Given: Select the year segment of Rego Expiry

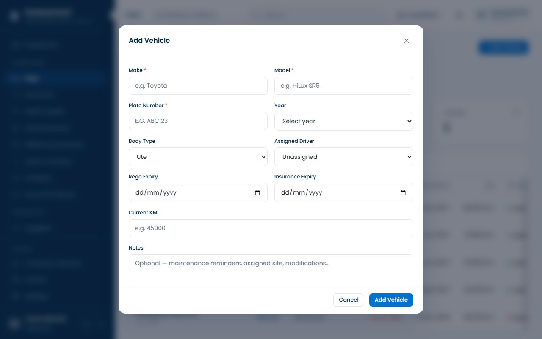Looking at the screenshot, I should (169, 192).
